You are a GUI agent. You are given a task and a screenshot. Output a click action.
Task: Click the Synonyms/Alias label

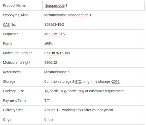point(16,15)
